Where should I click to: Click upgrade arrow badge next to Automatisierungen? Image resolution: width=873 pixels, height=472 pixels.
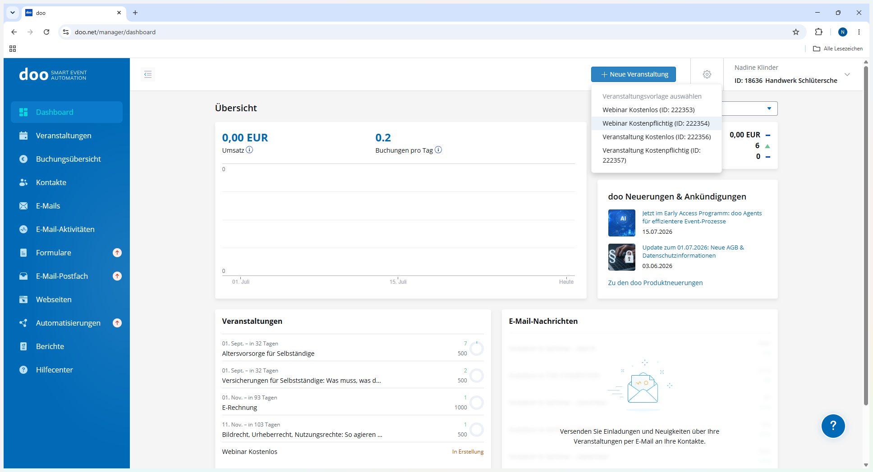[x=117, y=323]
